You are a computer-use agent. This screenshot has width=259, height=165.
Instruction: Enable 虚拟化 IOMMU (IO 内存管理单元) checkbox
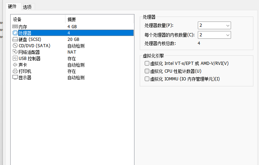147,79
